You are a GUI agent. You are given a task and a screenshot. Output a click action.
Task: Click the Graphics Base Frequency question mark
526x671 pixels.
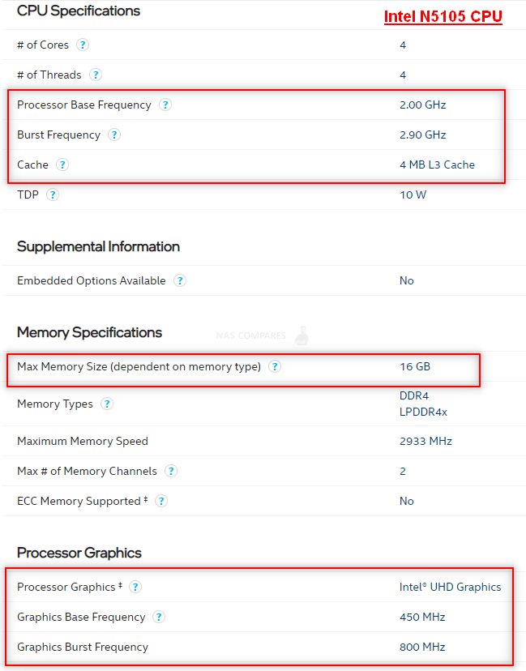(159, 617)
